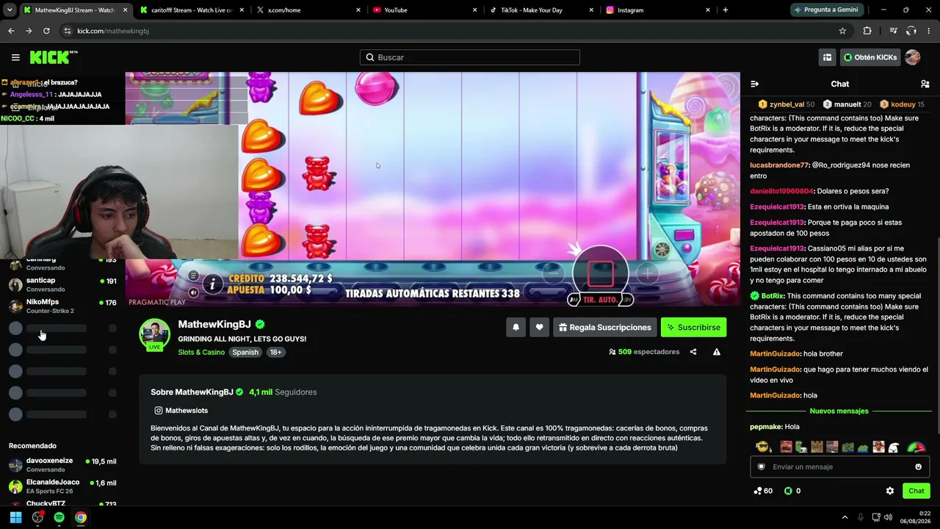Open the Chrome extensions puzzle icon
The image size is (940, 529).
pyautogui.click(x=867, y=31)
